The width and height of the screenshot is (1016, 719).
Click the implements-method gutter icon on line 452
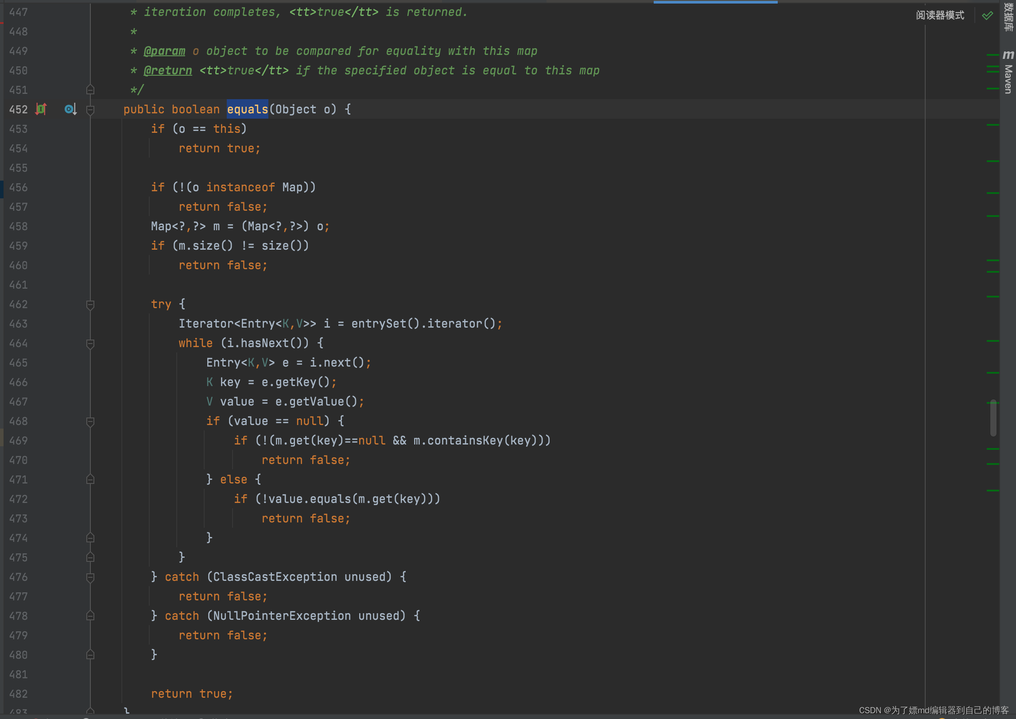click(x=41, y=109)
